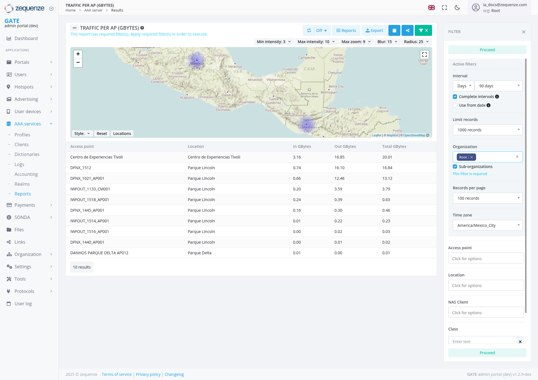The image size is (538, 380).
Task: Open auto-refresh Off dropdown
Action: pyautogui.click(x=322, y=30)
